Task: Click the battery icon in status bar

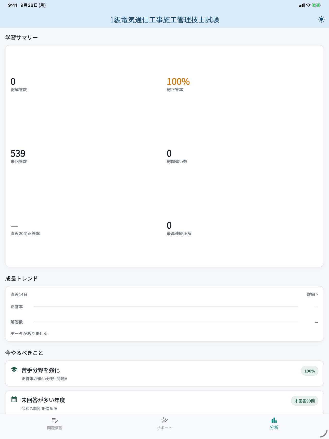Action: coord(316,5)
